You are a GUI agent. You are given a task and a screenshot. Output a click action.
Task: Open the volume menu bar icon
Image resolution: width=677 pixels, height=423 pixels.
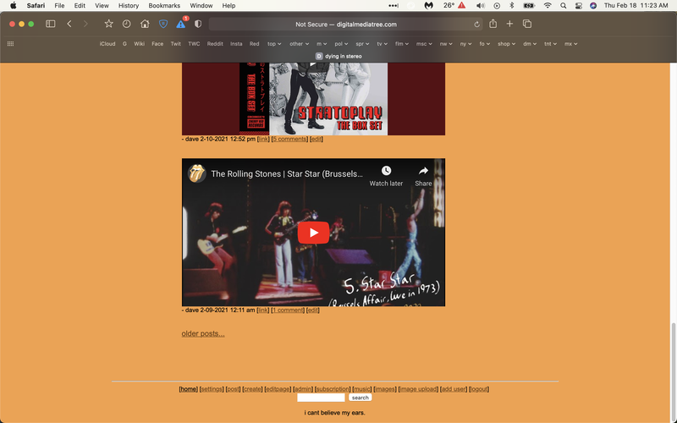coord(480,6)
